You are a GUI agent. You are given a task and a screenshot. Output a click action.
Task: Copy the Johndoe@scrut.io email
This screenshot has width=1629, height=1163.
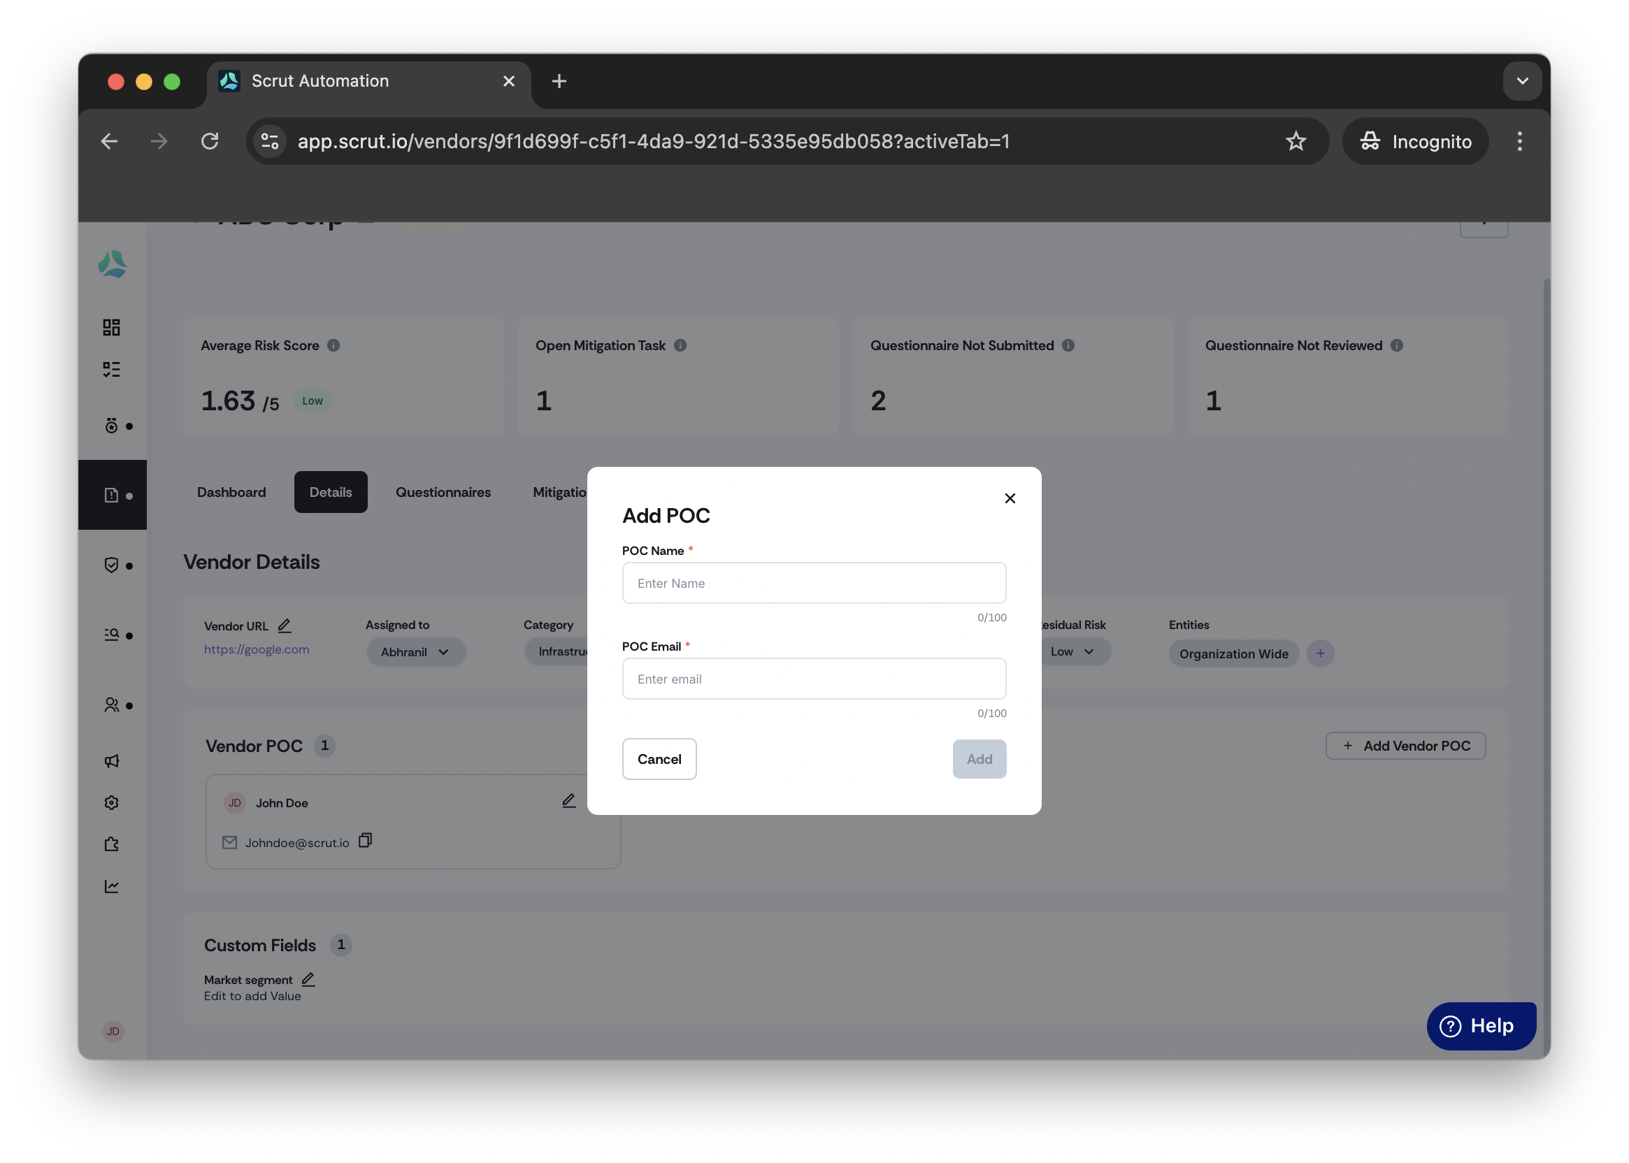pos(366,841)
